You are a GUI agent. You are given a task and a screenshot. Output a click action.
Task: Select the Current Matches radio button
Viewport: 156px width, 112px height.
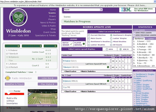tap(89, 35)
